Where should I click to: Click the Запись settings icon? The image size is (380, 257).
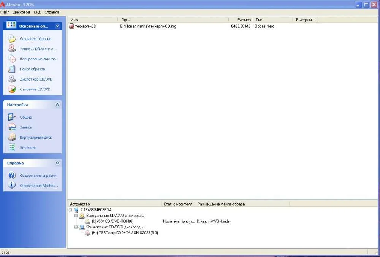[12, 127]
